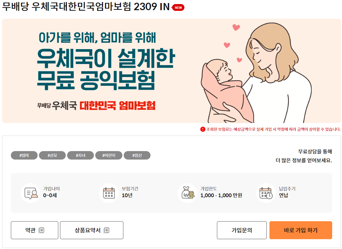342x249 pixels.
Task: Click the product title 무배당 우체국대한민국엄마보험
Action: pyautogui.click(x=66, y=6)
